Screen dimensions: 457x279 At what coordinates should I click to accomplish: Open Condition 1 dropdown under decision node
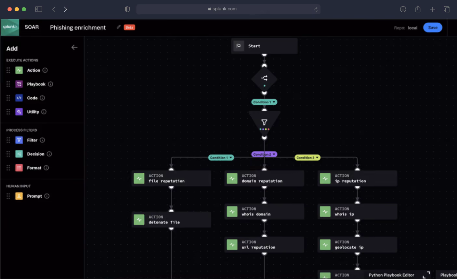click(x=264, y=102)
